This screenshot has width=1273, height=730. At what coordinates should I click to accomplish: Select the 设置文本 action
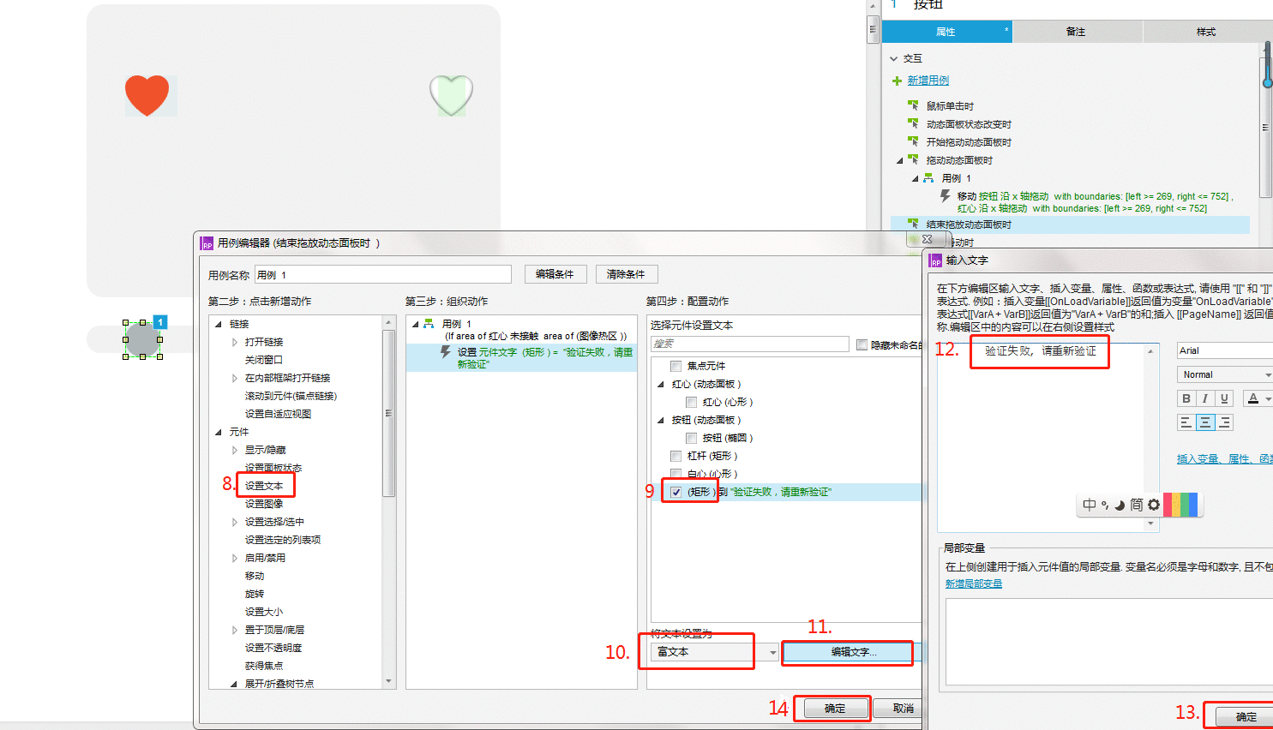[264, 486]
